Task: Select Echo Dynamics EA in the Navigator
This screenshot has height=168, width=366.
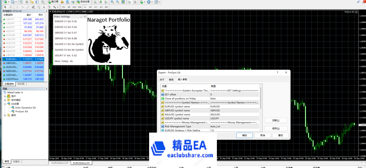Action: click(x=25, y=108)
